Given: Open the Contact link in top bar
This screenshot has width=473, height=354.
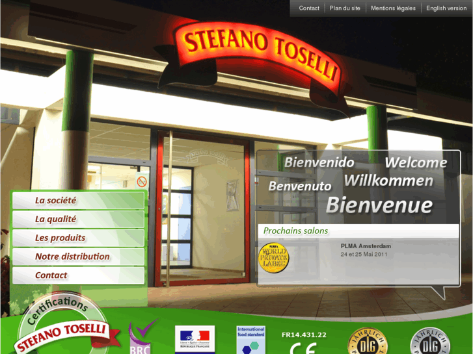Looking at the screenshot, I should pos(309,8).
